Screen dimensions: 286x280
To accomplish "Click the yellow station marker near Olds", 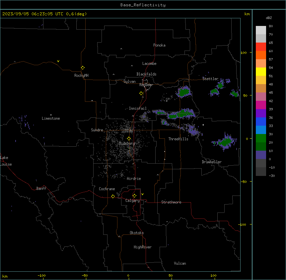I will pos(129,139).
